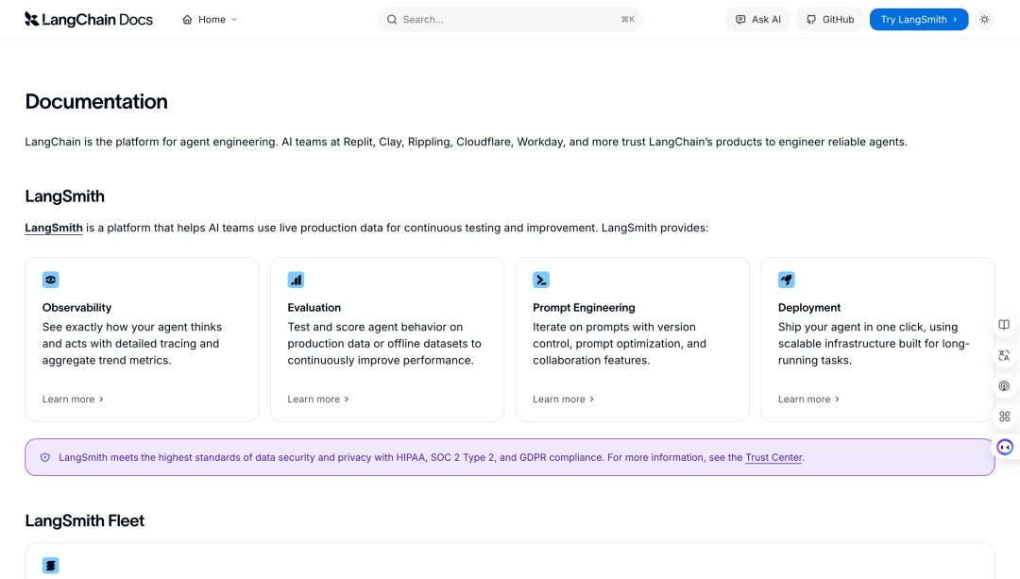
Task: Open Learn more under Deployment
Action: 808,399
